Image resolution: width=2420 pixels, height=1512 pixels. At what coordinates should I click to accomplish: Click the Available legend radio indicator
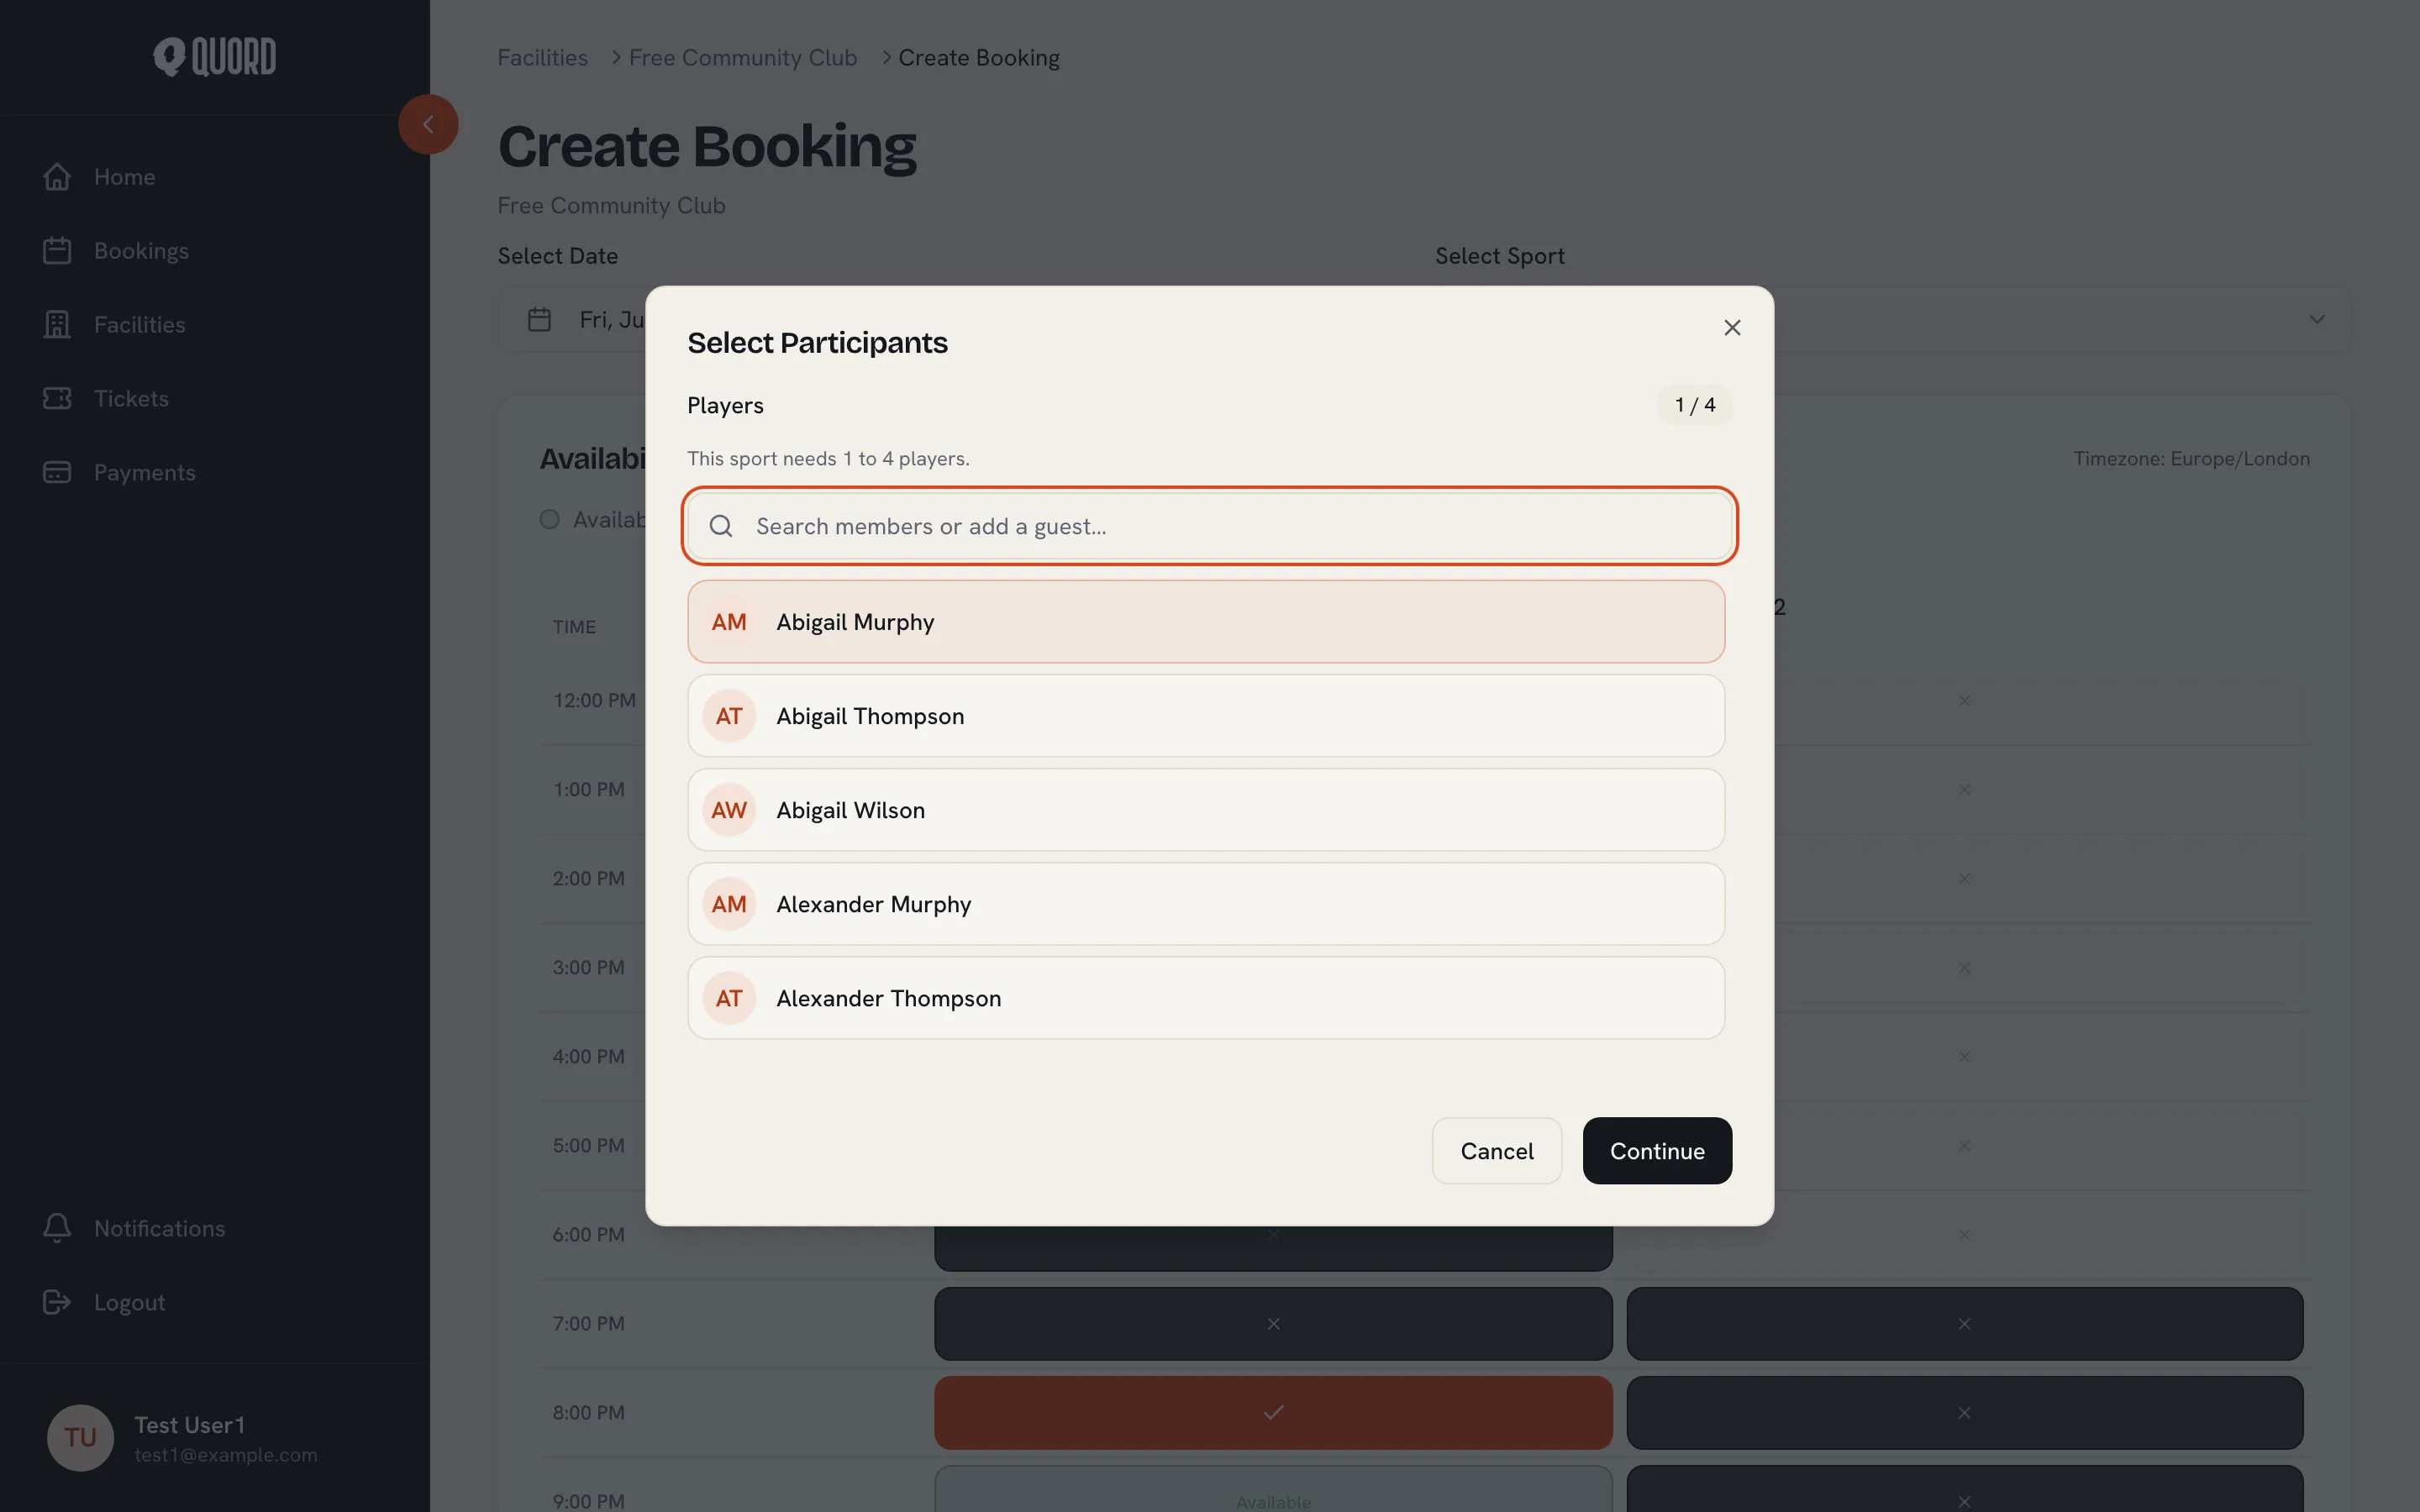click(x=549, y=519)
